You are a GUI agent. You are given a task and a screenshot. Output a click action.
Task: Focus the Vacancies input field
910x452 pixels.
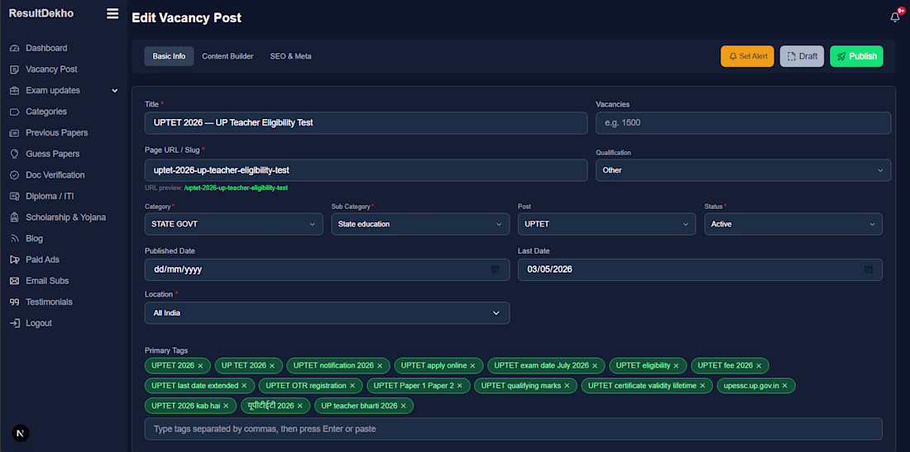tap(743, 123)
